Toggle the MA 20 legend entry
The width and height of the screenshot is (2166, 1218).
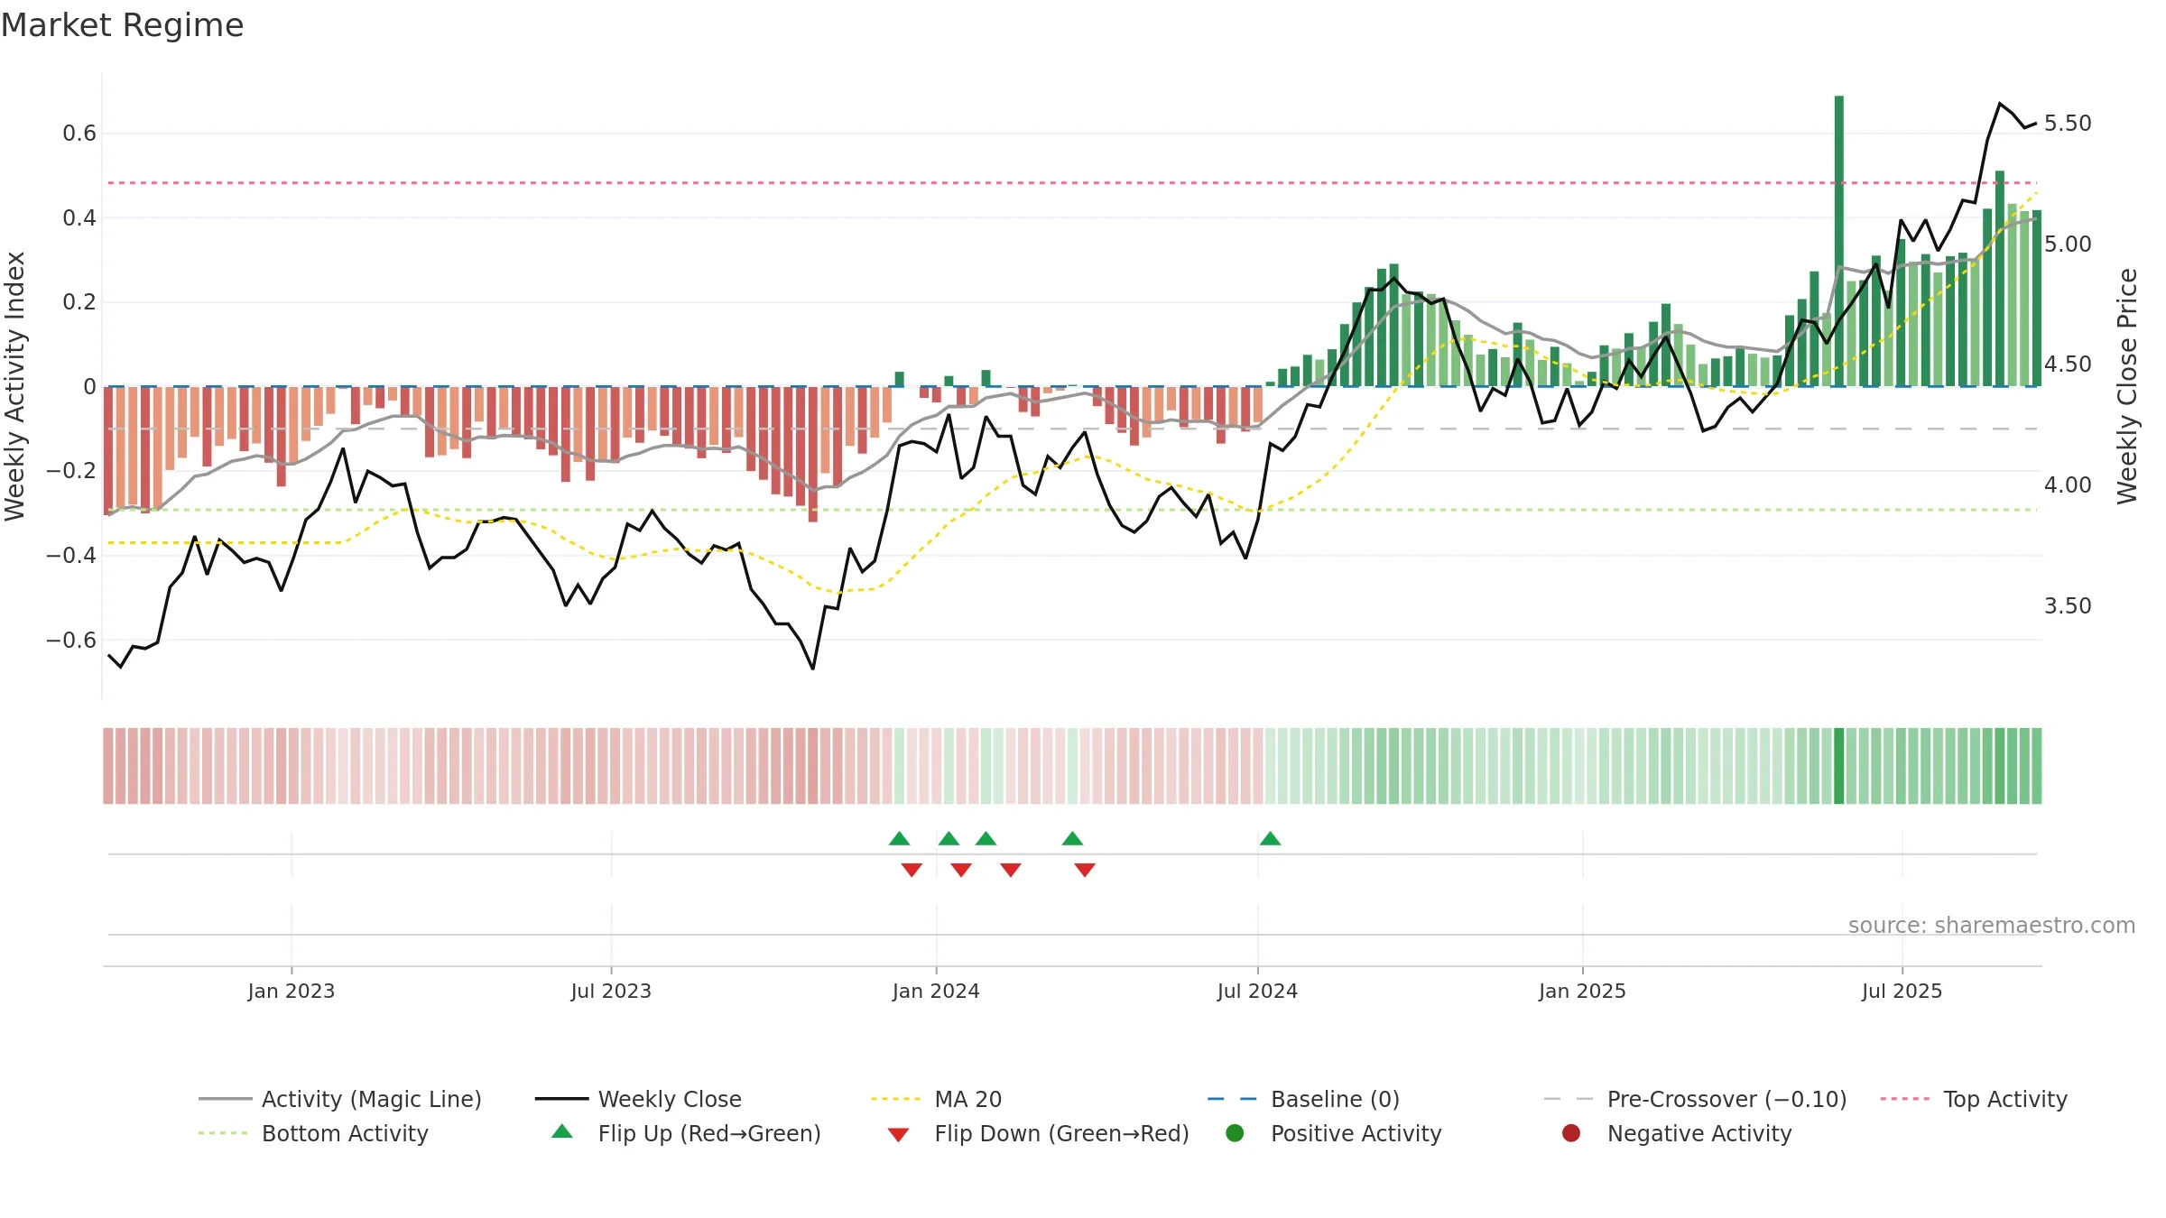[x=936, y=1099]
